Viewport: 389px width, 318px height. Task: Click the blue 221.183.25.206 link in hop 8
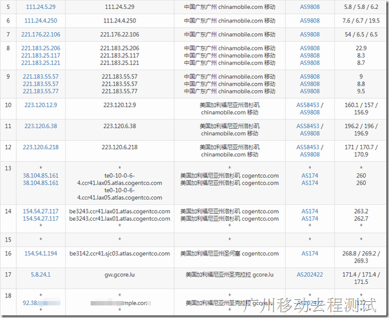pyautogui.click(x=41, y=48)
